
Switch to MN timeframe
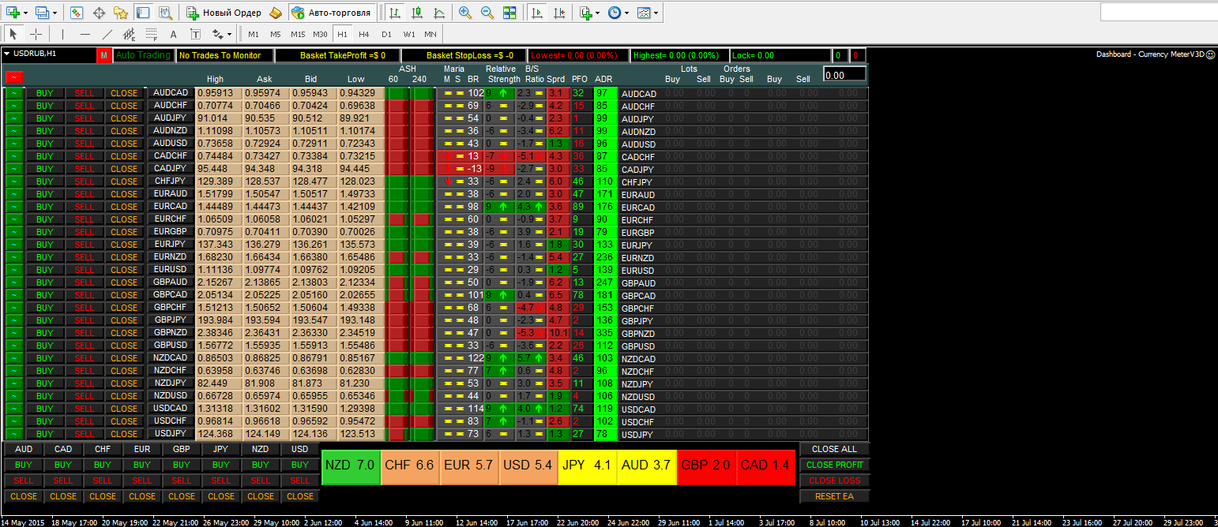click(430, 34)
